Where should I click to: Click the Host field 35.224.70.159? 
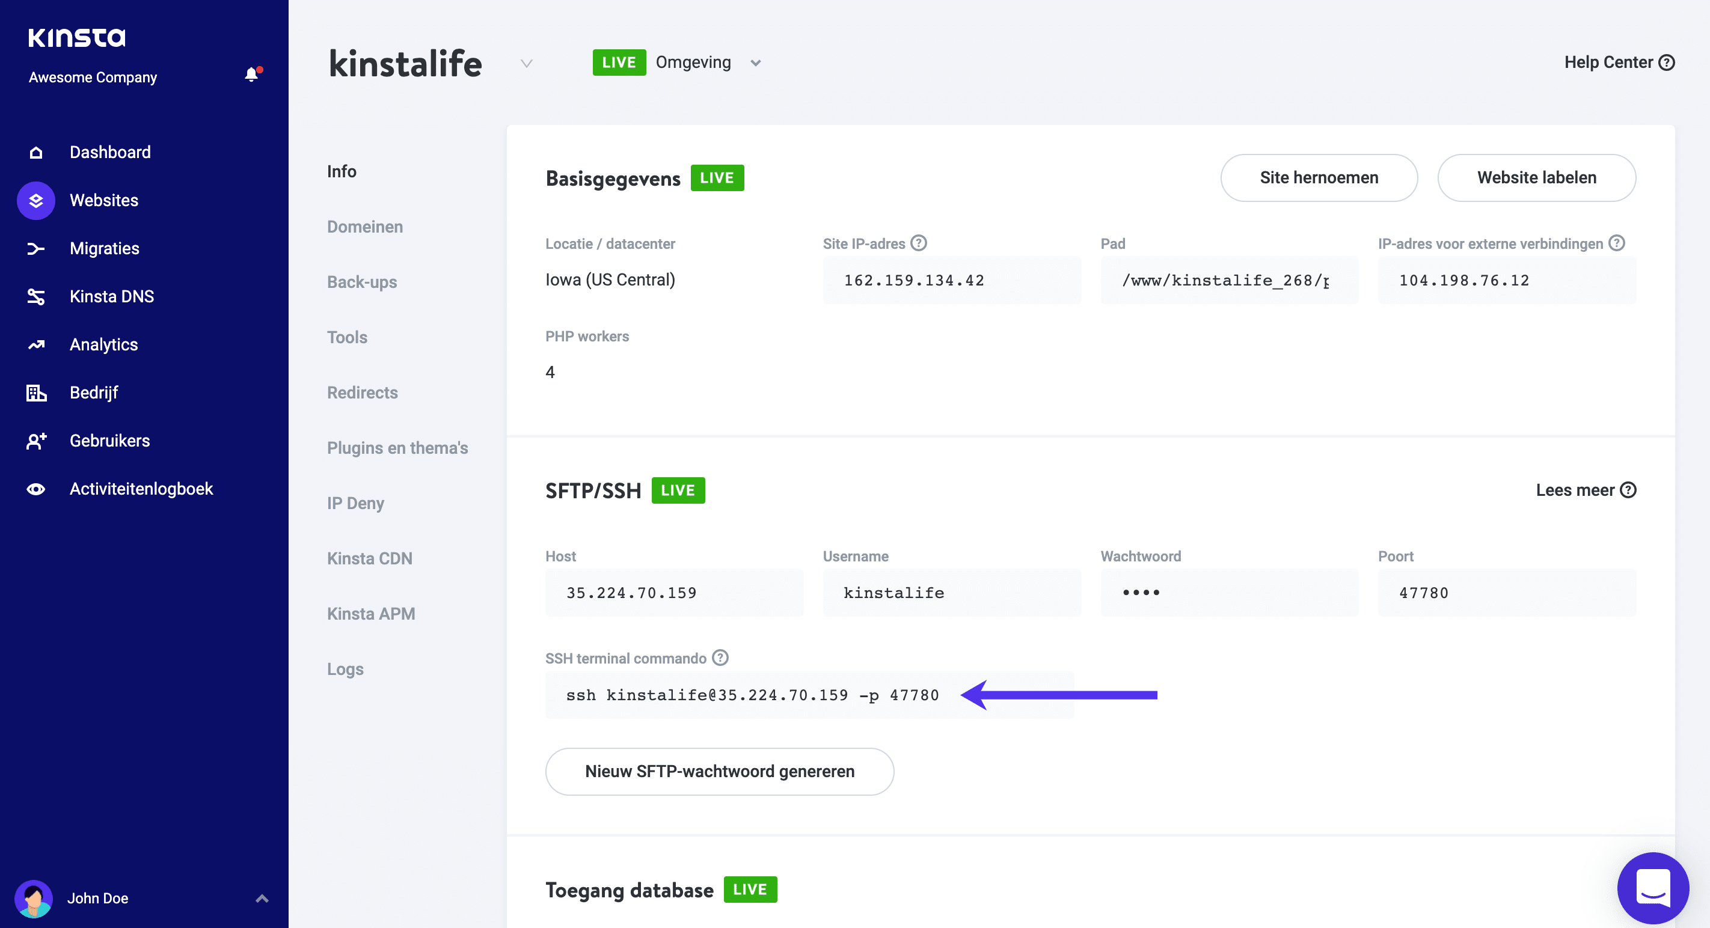(675, 593)
